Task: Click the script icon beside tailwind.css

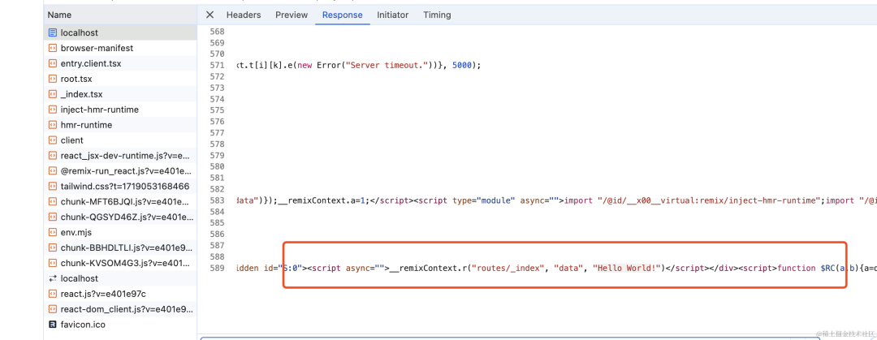Action: click(x=53, y=186)
